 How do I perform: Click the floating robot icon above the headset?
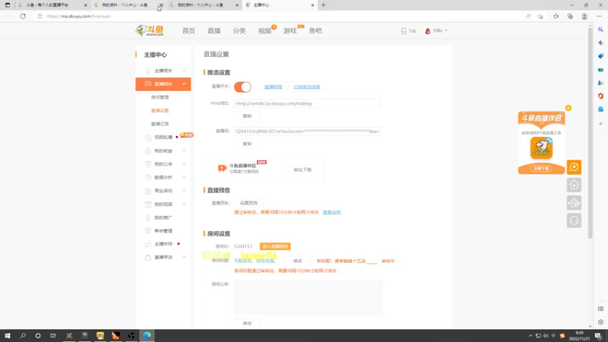(574, 203)
